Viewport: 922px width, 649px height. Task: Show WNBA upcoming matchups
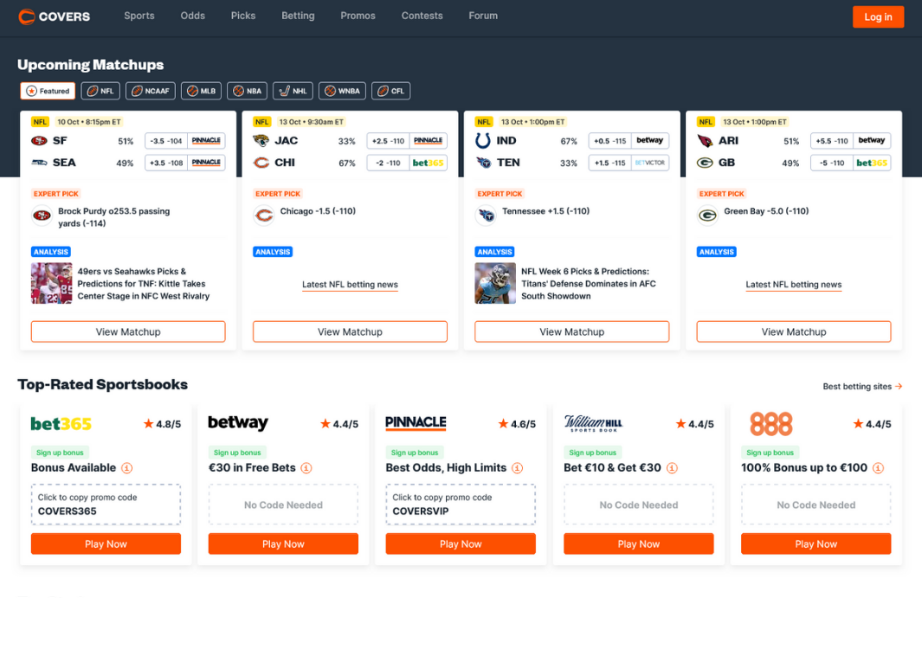[342, 91]
